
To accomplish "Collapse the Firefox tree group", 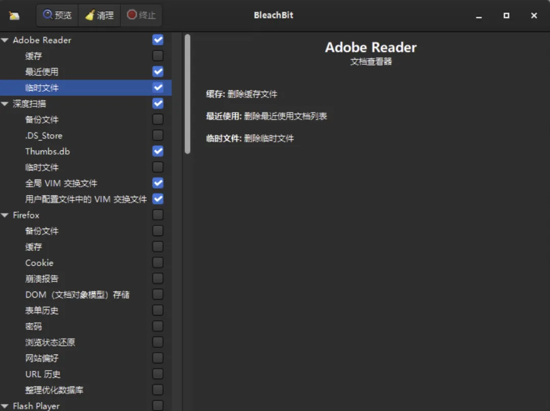I will pyautogui.click(x=5, y=215).
